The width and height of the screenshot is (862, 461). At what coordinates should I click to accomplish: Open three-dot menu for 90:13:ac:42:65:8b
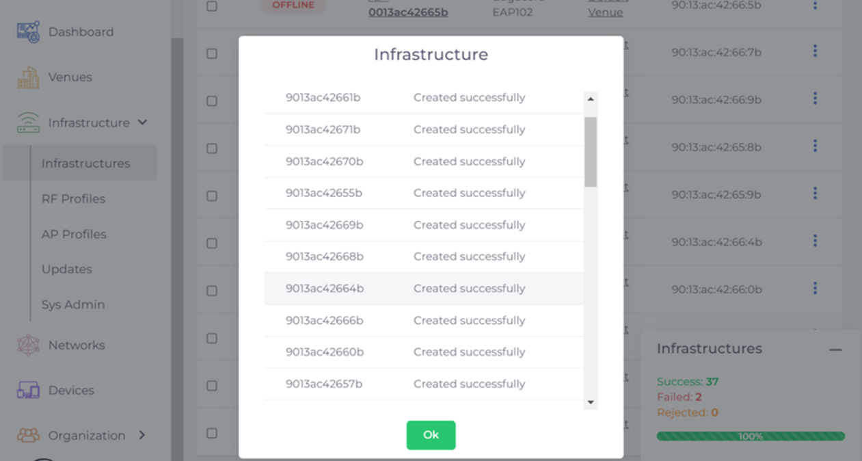coord(815,146)
